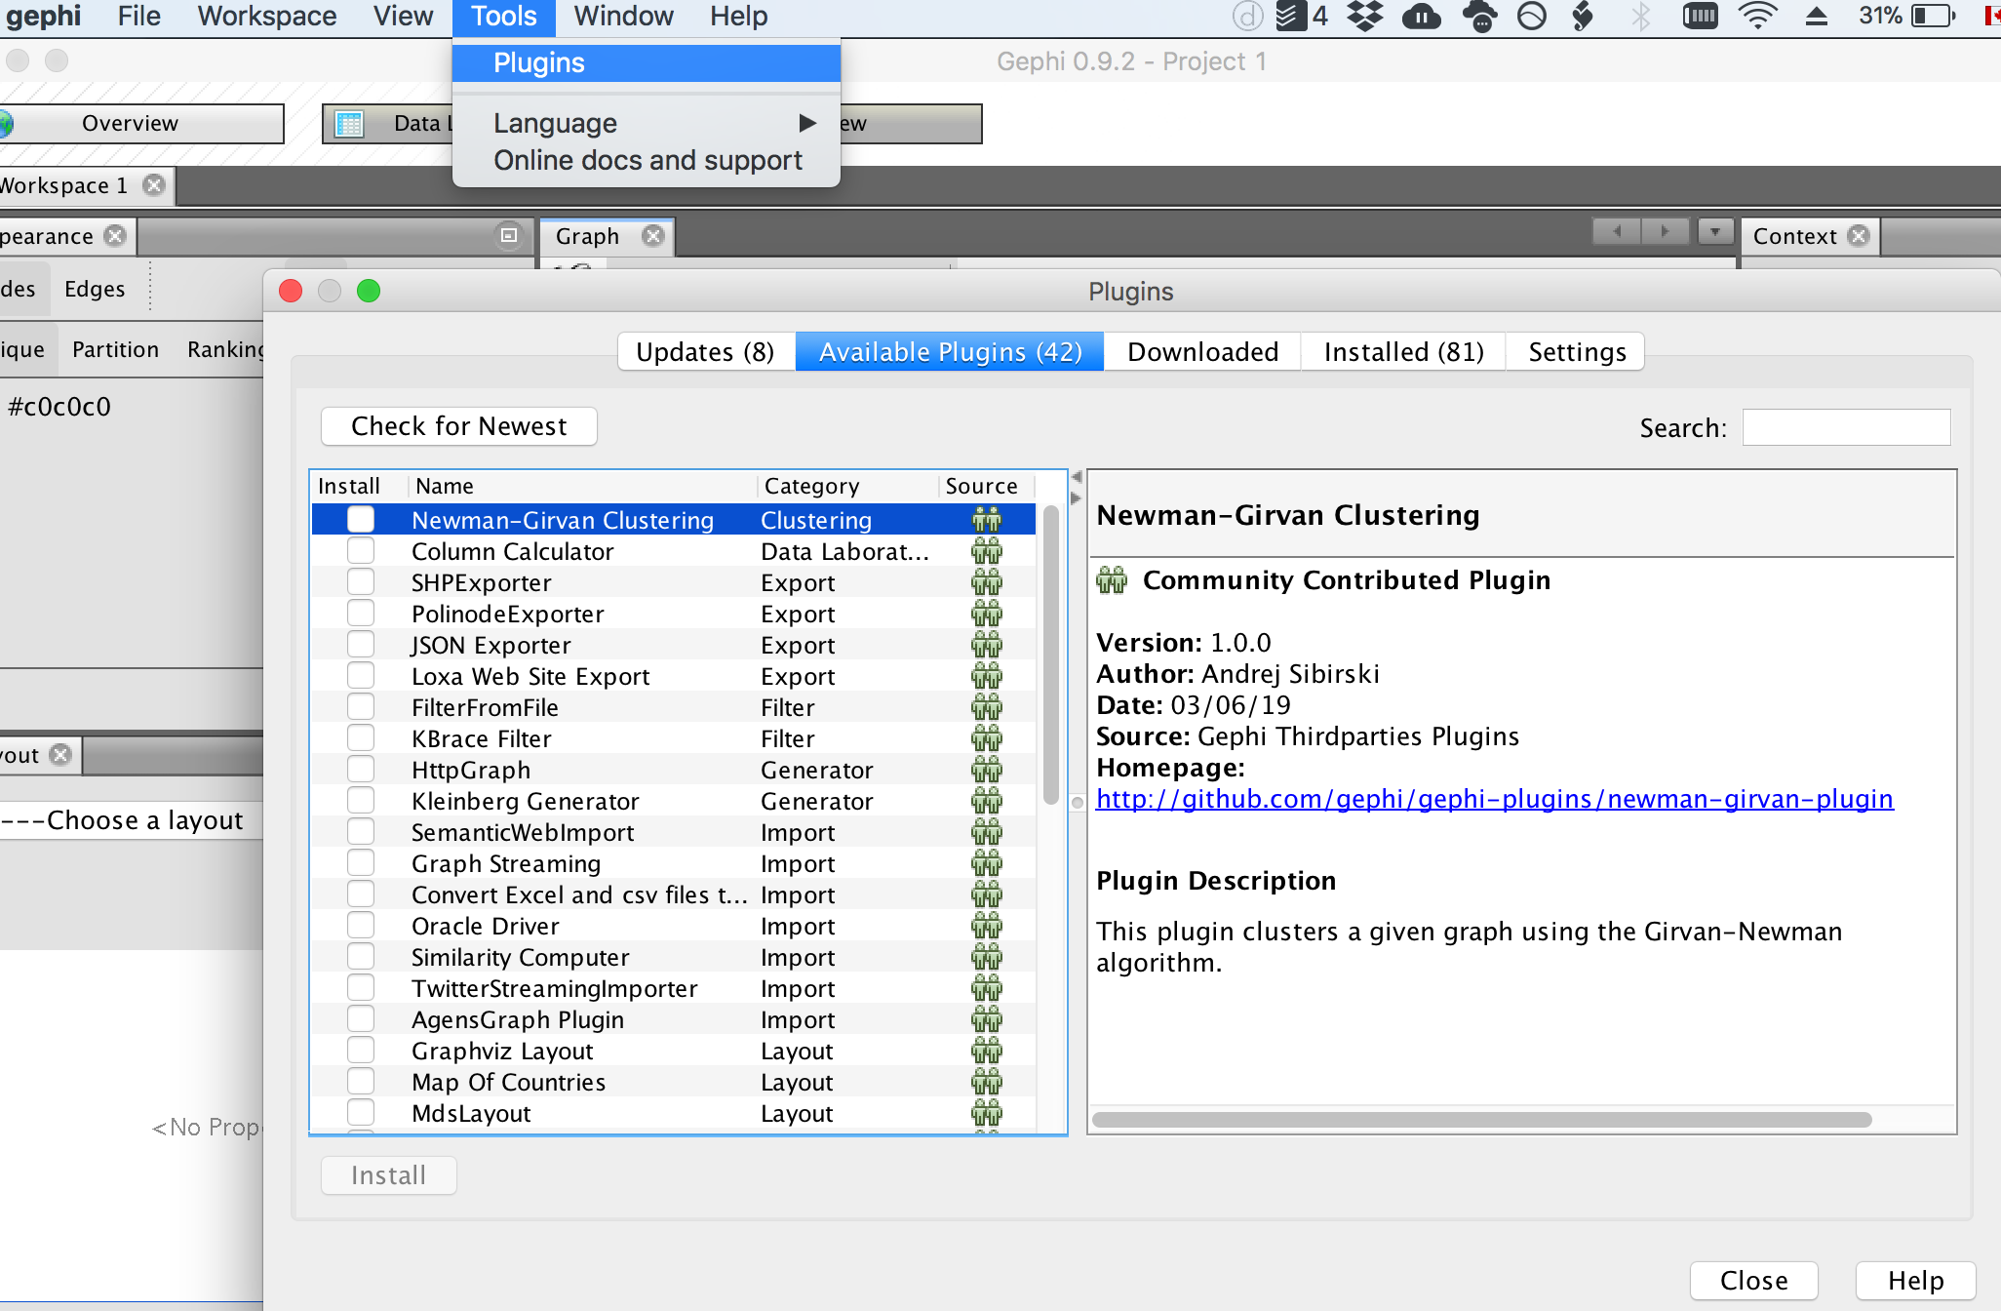Expand the Language submenu arrow

pyautogui.click(x=806, y=123)
